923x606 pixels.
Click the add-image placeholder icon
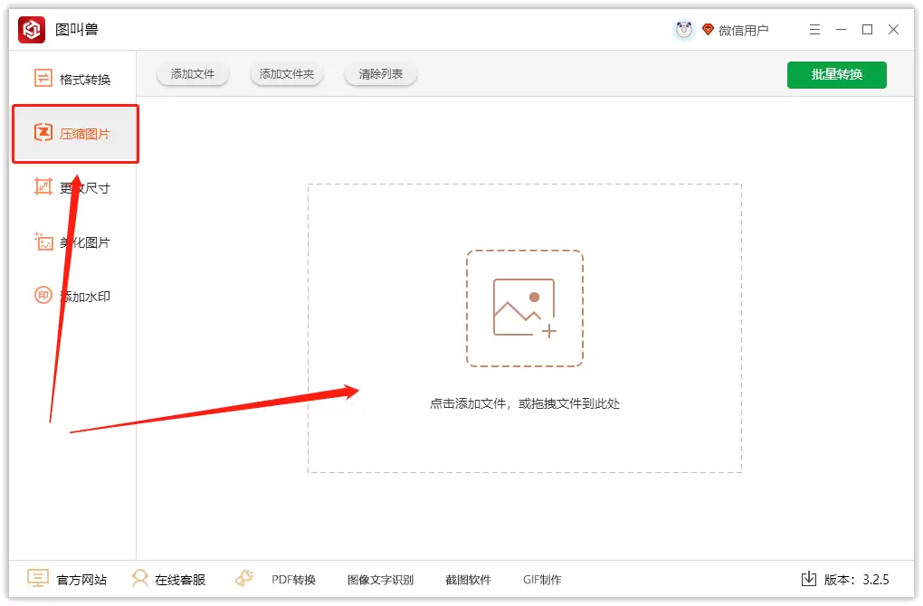[x=525, y=308]
